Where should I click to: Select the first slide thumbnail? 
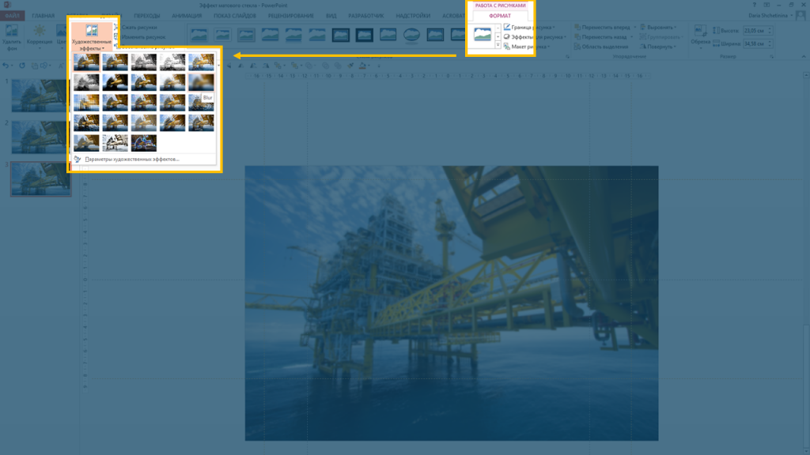click(40, 95)
